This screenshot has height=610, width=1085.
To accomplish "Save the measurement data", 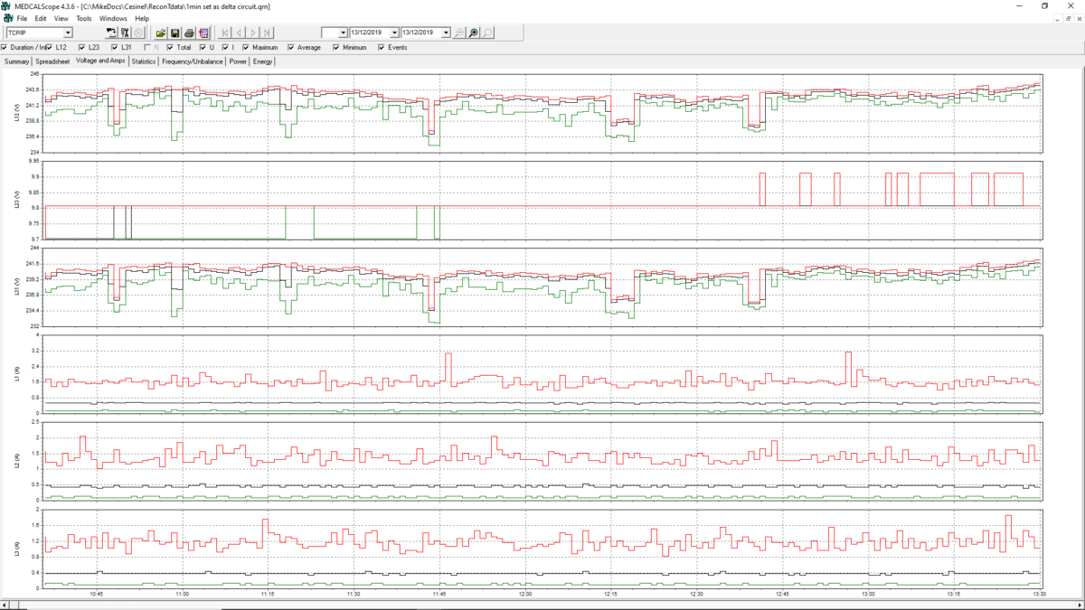I will pos(174,32).
